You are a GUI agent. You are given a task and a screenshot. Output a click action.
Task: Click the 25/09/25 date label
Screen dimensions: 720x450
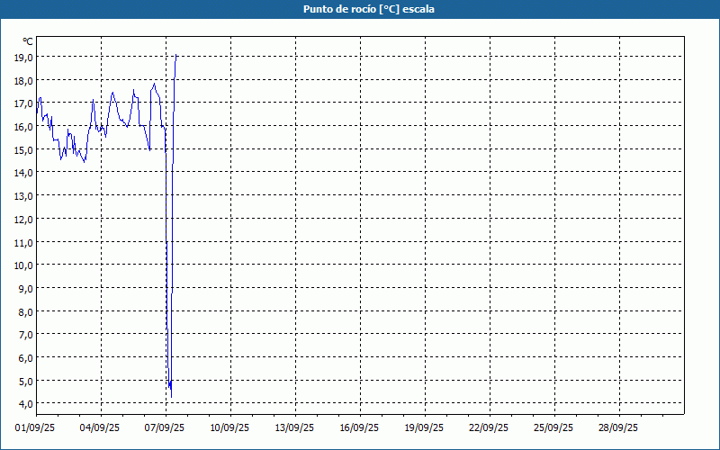(553, 428)
